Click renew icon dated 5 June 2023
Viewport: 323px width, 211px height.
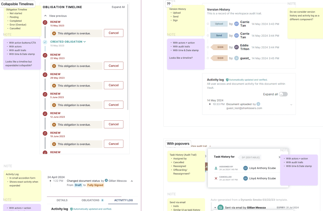(x=45, y=94)
